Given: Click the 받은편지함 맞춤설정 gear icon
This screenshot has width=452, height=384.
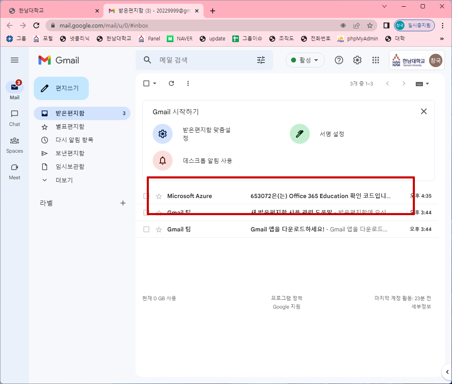Looking at the screenshot, I should coord(163,134).
